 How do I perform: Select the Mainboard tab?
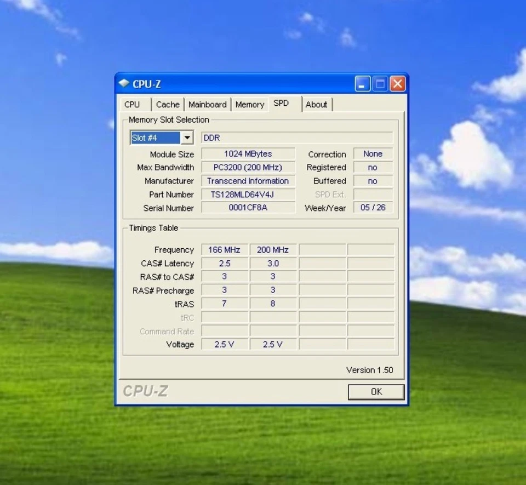coord(208,104)
